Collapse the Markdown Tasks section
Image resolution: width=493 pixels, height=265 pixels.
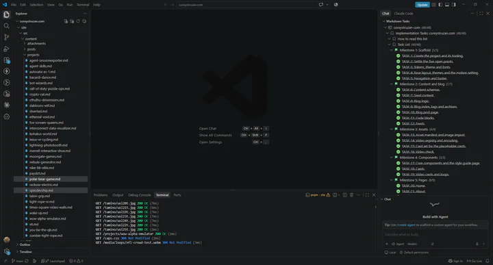point(384,21)
